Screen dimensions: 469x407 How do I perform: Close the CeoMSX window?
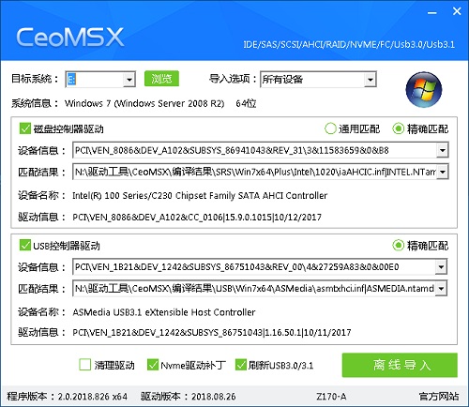[457, 11]
